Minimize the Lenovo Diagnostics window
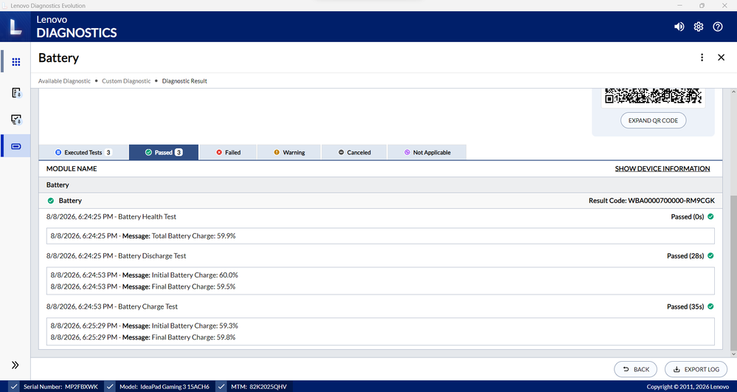737x392 pixels. (679, 6)
